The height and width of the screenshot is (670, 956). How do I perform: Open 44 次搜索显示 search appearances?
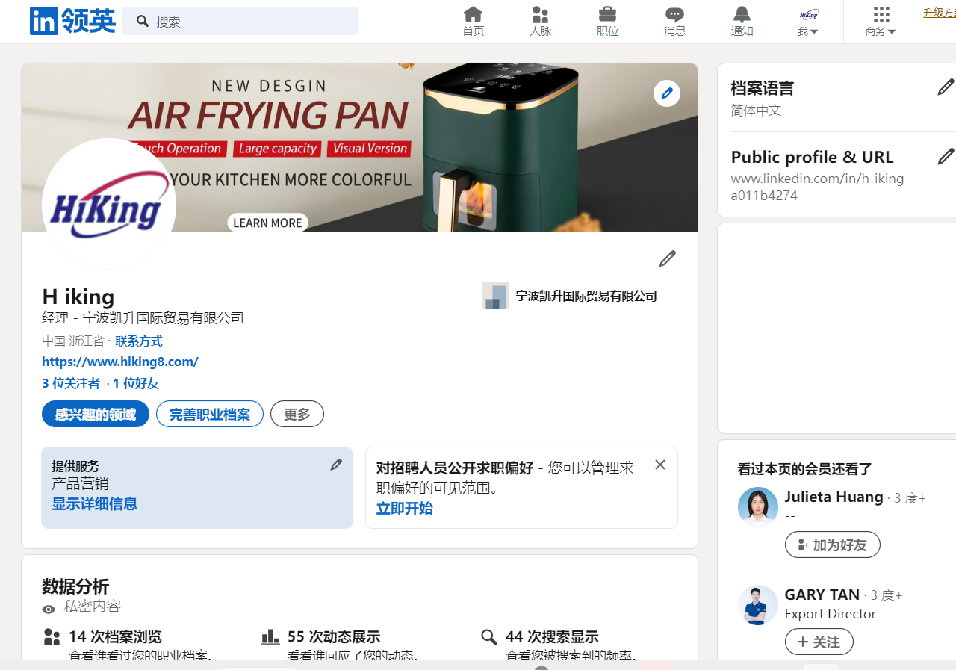(552, 637)
